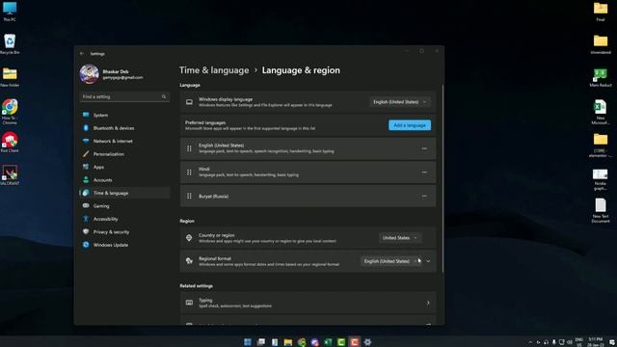Open the VALORANT desktop shortcut

(x=10, y=175)
